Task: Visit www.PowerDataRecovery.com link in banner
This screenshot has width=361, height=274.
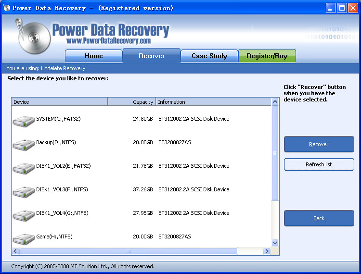Action: pos(108,41)
